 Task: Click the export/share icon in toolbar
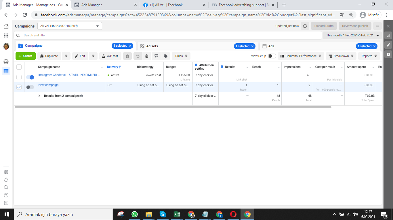tap(156, 56)
